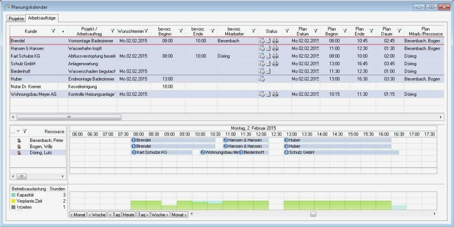The width and height of the screenshot is (454, 227).
Task: Select Hansen & Hansen block in Biesenbach row
Action: coord(246,140)
